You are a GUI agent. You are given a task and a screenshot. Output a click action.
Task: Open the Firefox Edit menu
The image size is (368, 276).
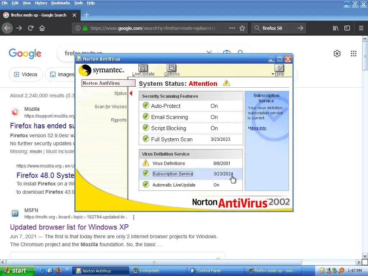click(x=15, y=3)
